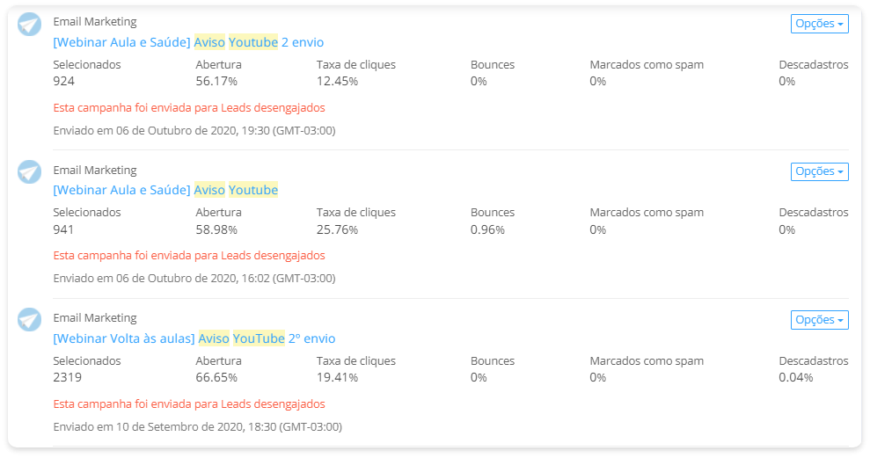Screen dimensions: 870x458
Task: Click paper plane icon of 16:02 Aviso Youtube campaign
Action: [29, 172]
